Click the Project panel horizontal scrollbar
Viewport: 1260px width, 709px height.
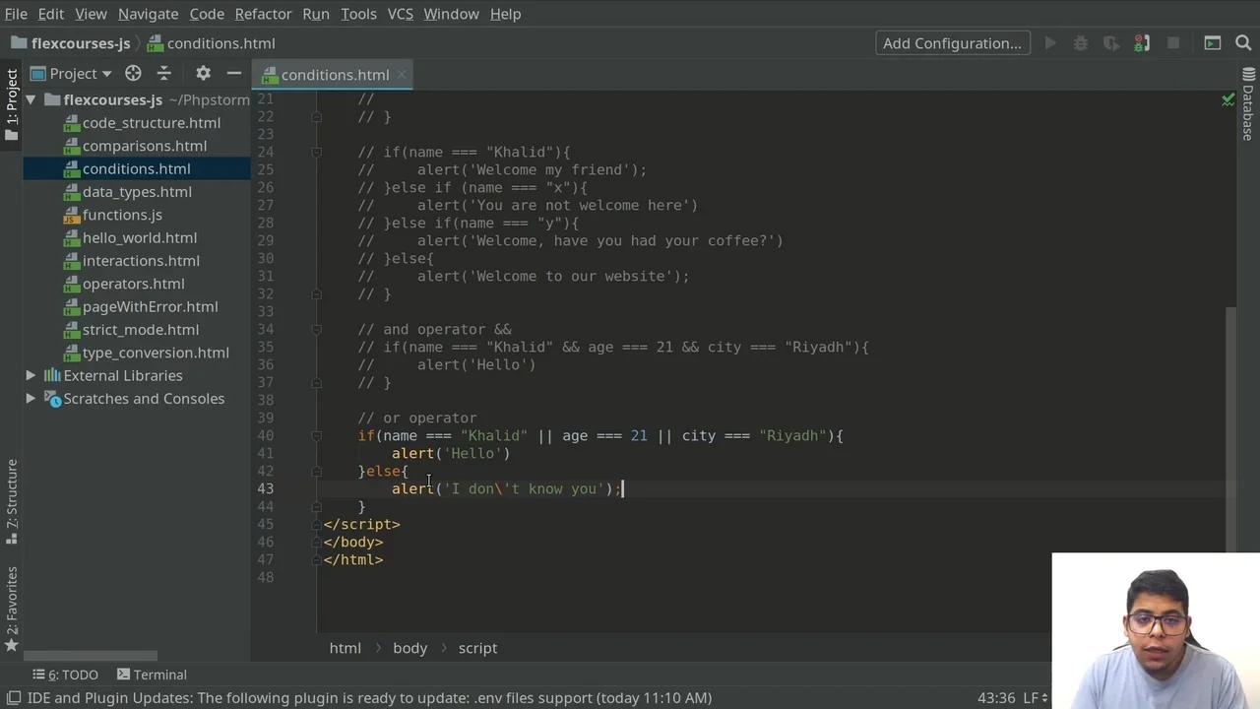point(91,656)
